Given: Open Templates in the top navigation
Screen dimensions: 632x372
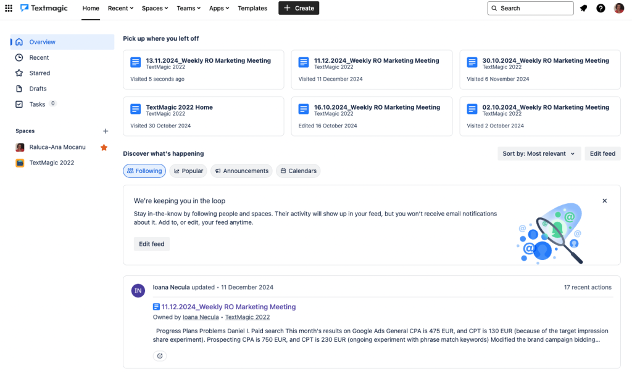Looking at the screenshot, I should click(252, 8).
